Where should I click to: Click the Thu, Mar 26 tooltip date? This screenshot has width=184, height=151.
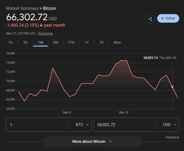[168, 58]
